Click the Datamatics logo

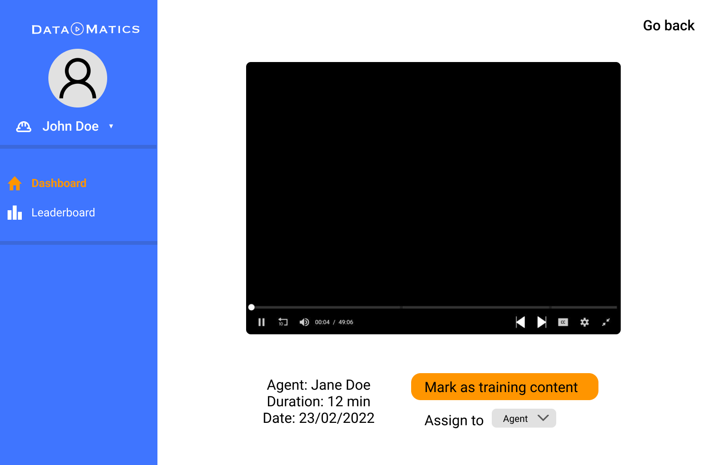pyautogui.click(x=86, y=29)
